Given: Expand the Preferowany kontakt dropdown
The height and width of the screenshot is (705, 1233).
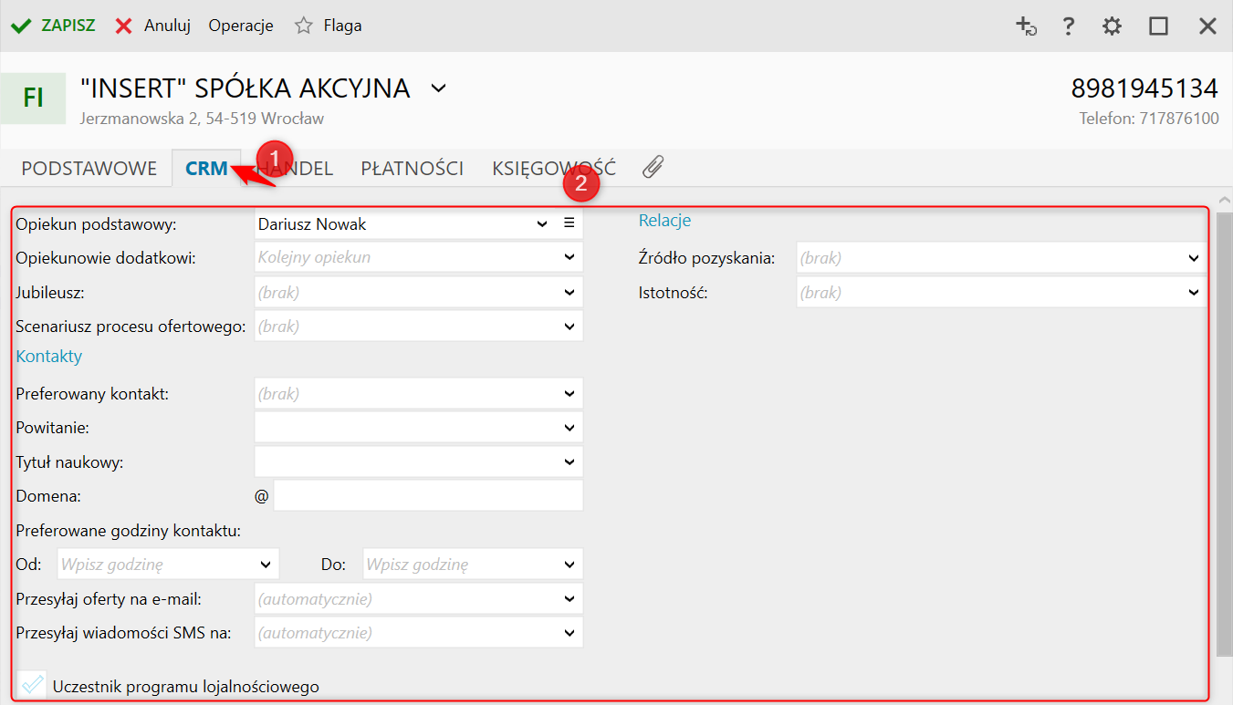Looking at the screenshot, I should point(569,394).
